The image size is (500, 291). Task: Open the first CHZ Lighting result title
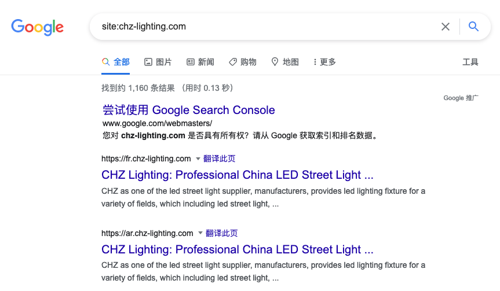coord(237,175)
